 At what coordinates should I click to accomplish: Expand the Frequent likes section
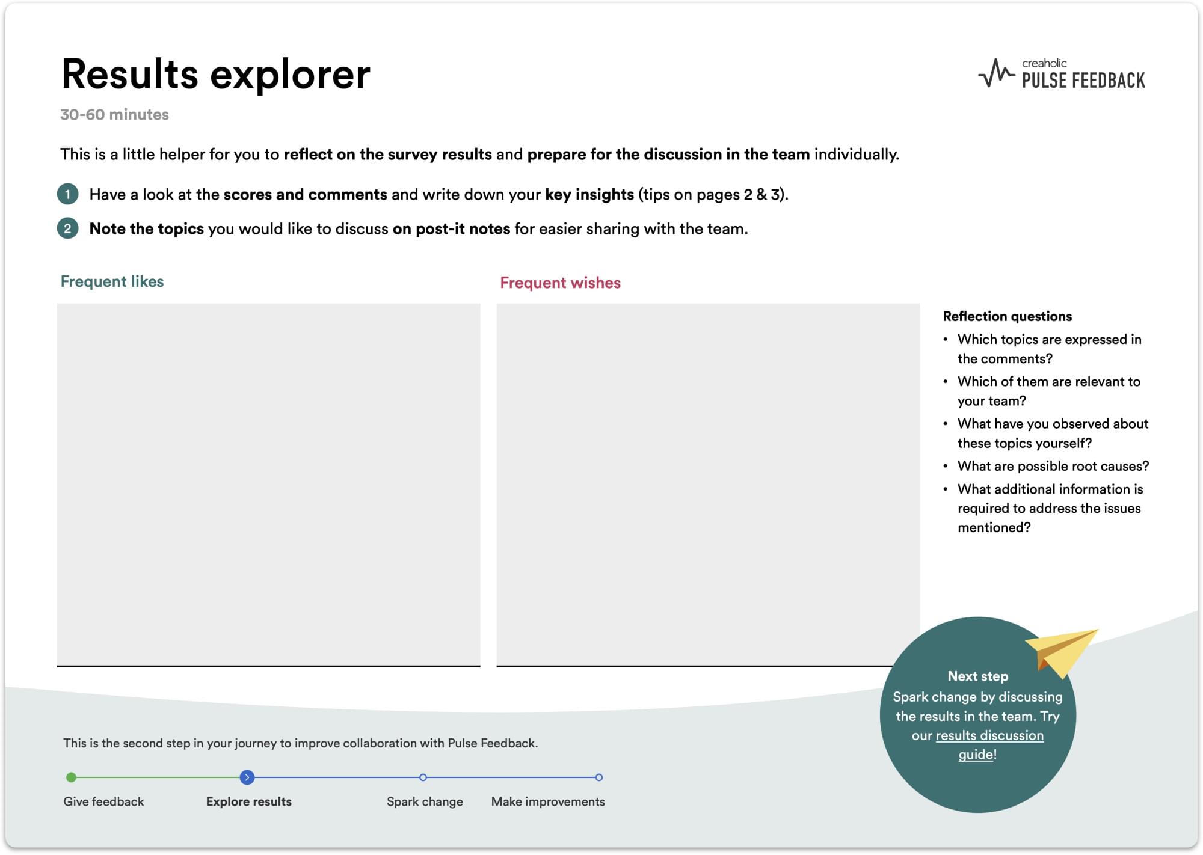click(x=111, y=281)
